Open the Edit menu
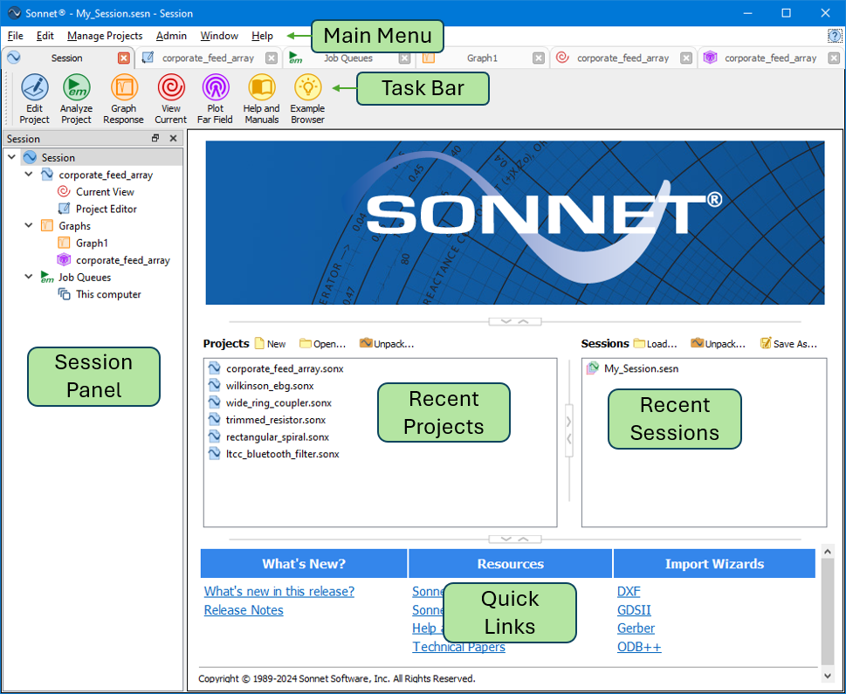The height and width of the screenshot is (694, 846). (45, 36)
